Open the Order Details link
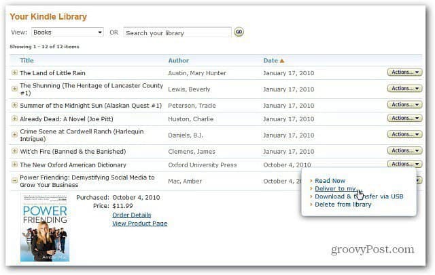435x275 pixels. pyautogui.click(x=131, y=215)
